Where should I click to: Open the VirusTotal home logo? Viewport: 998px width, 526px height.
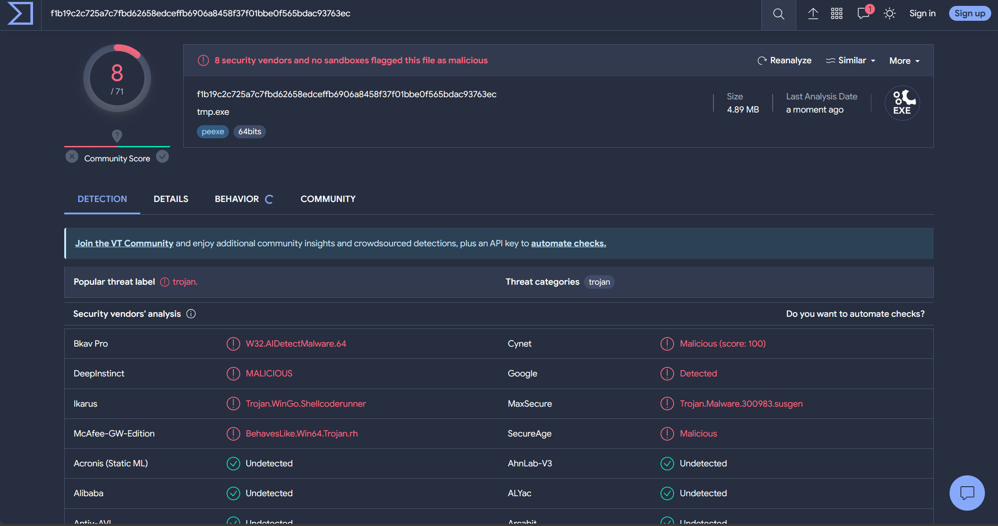20,14
